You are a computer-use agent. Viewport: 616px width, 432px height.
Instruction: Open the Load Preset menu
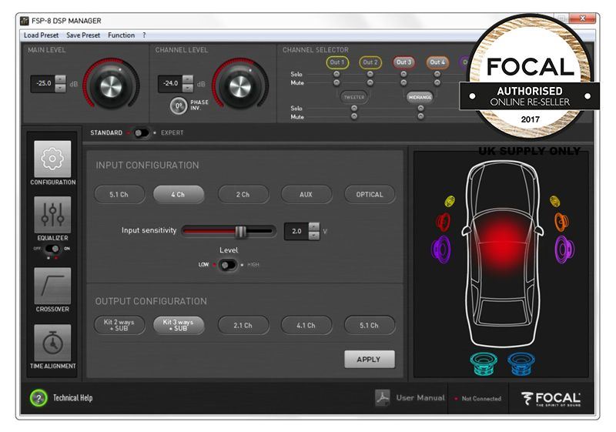coord(42,35)
